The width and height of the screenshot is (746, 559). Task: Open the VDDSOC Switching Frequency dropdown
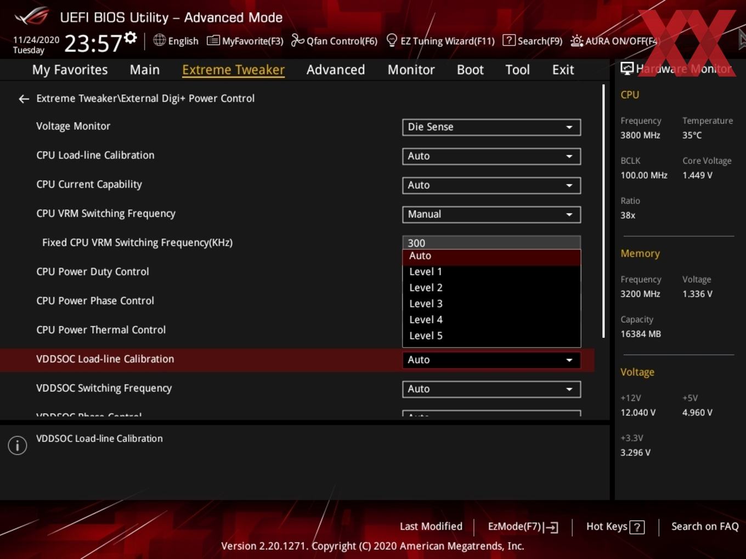click(x=491, y=389)
